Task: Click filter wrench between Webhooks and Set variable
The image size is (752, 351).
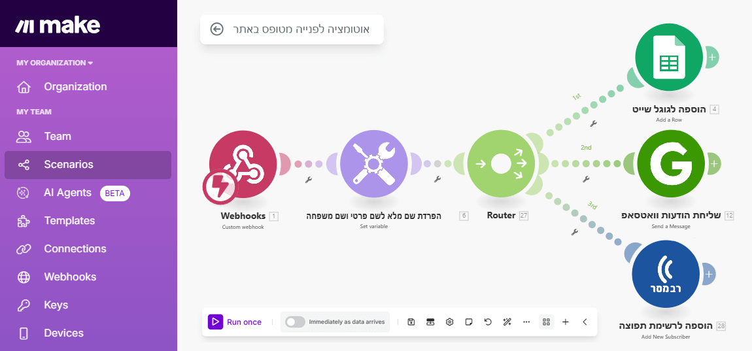Action: click(309, 180)
